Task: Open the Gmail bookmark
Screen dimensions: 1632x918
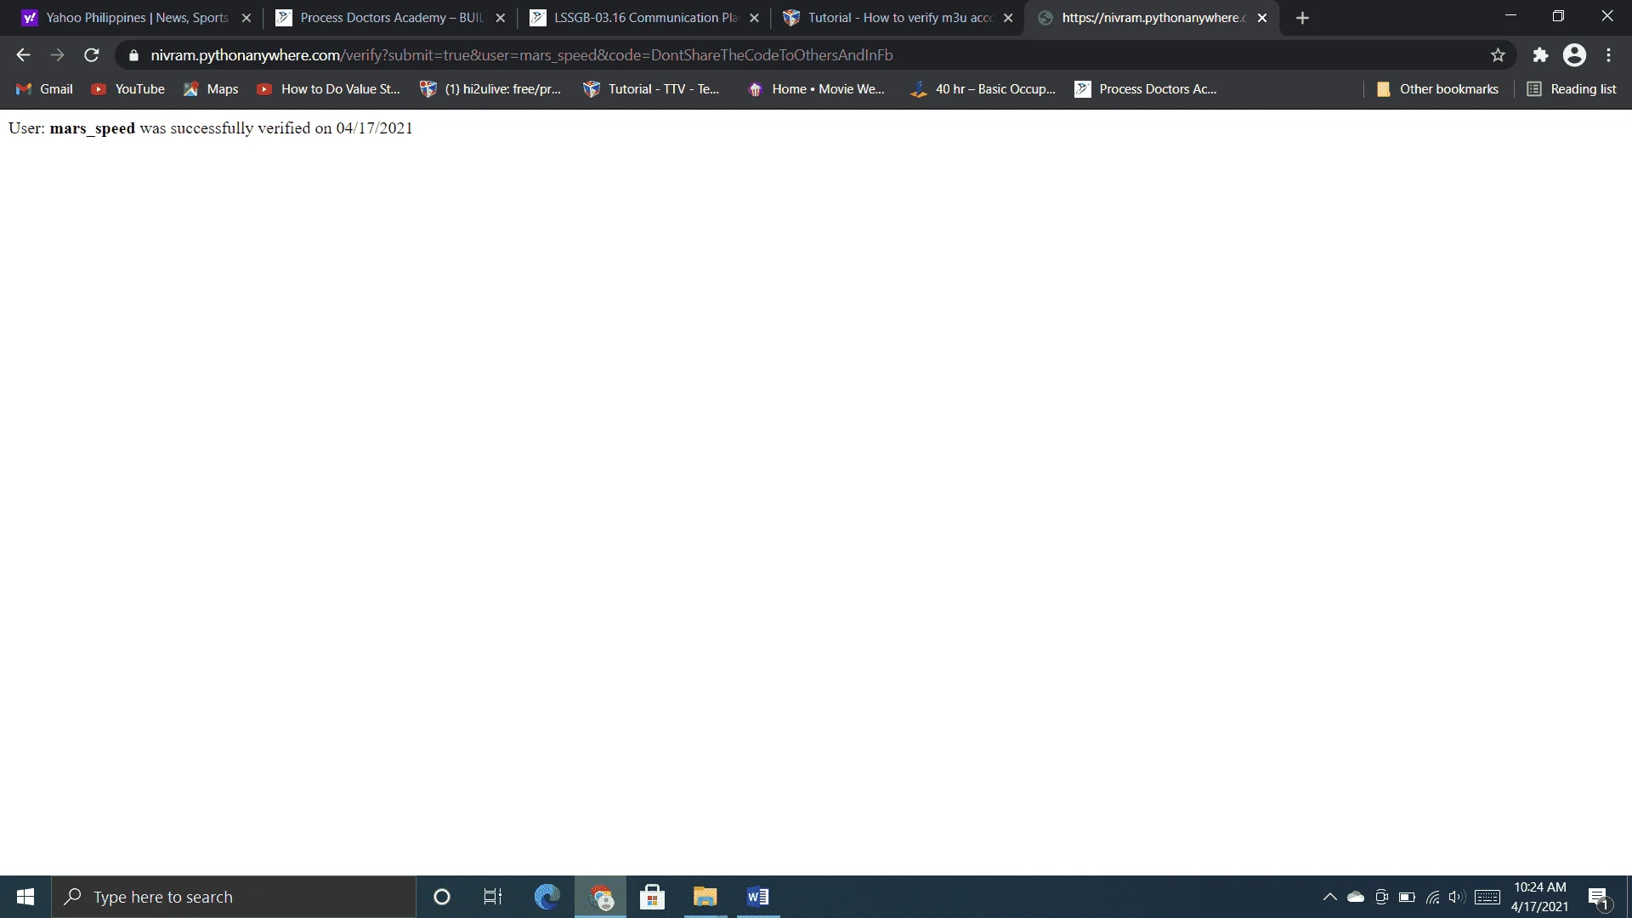Action: 44,89
